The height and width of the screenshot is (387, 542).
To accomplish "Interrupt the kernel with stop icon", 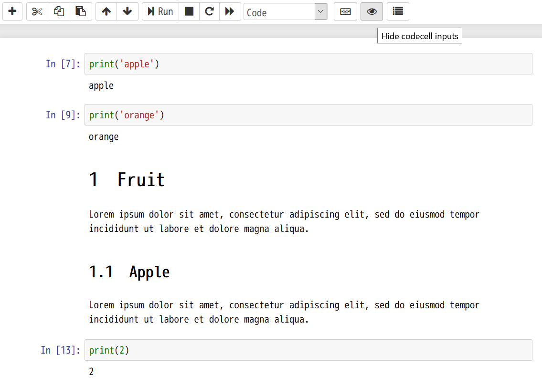I will (x=189, y=11).
